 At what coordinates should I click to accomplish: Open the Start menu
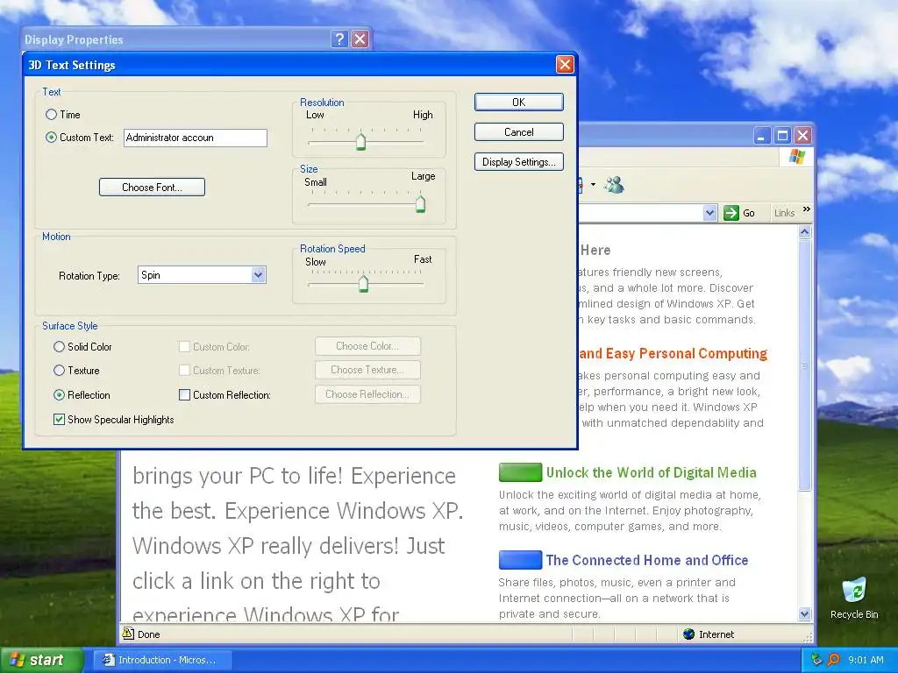tap(42, 660)
